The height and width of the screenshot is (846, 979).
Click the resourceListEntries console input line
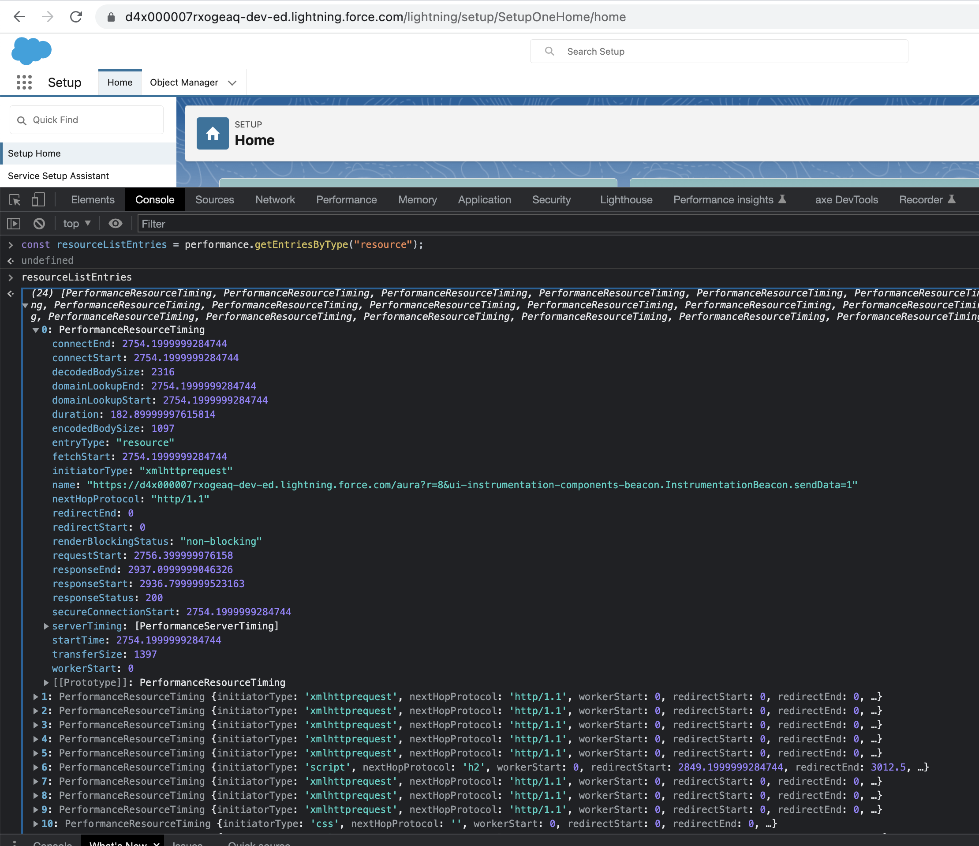click(77, 277)
